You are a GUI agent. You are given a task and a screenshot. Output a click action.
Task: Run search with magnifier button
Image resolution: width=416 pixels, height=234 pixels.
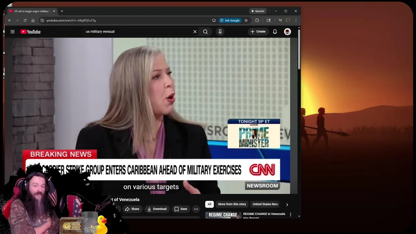[x=205, y=32]
